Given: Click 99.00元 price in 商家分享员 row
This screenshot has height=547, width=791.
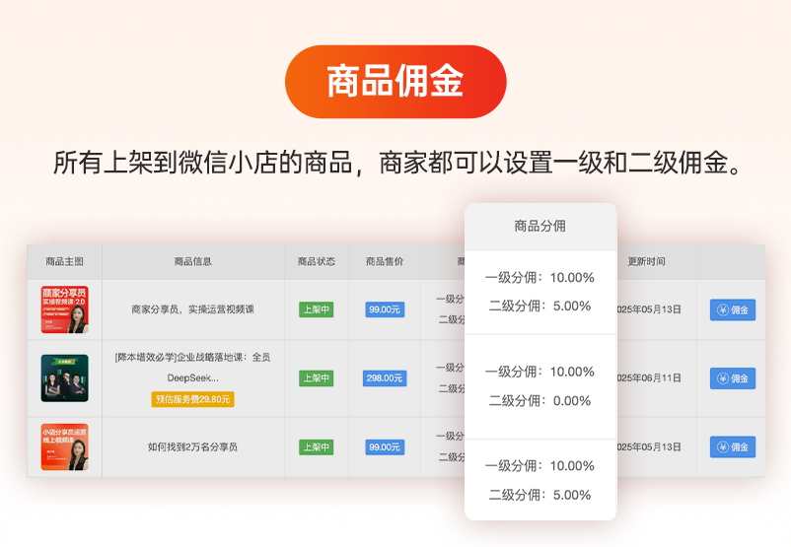Looking at the screenshot, I should [x=385, y=309].
